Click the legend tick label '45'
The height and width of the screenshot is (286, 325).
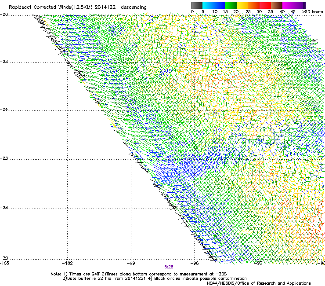click(293, 12)
